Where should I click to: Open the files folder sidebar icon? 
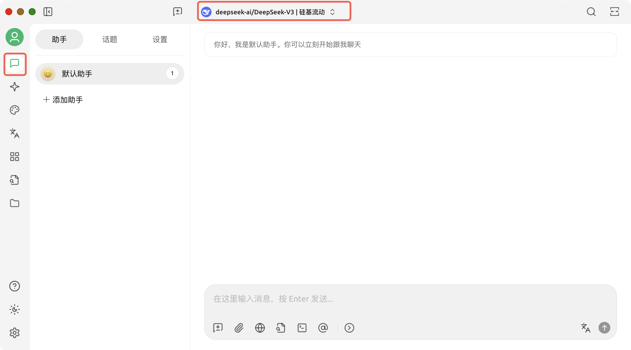click(15, 203)
